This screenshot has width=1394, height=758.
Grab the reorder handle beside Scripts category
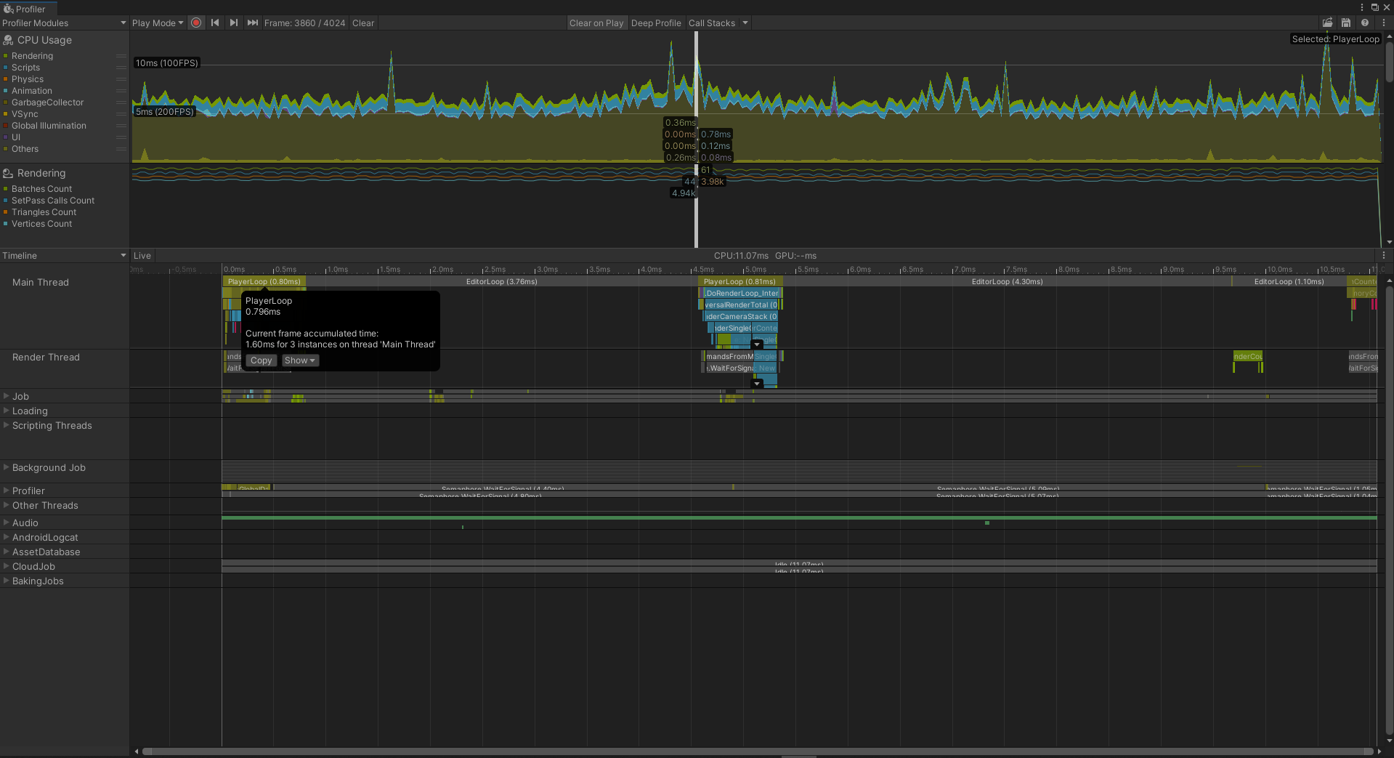point(121,68)
